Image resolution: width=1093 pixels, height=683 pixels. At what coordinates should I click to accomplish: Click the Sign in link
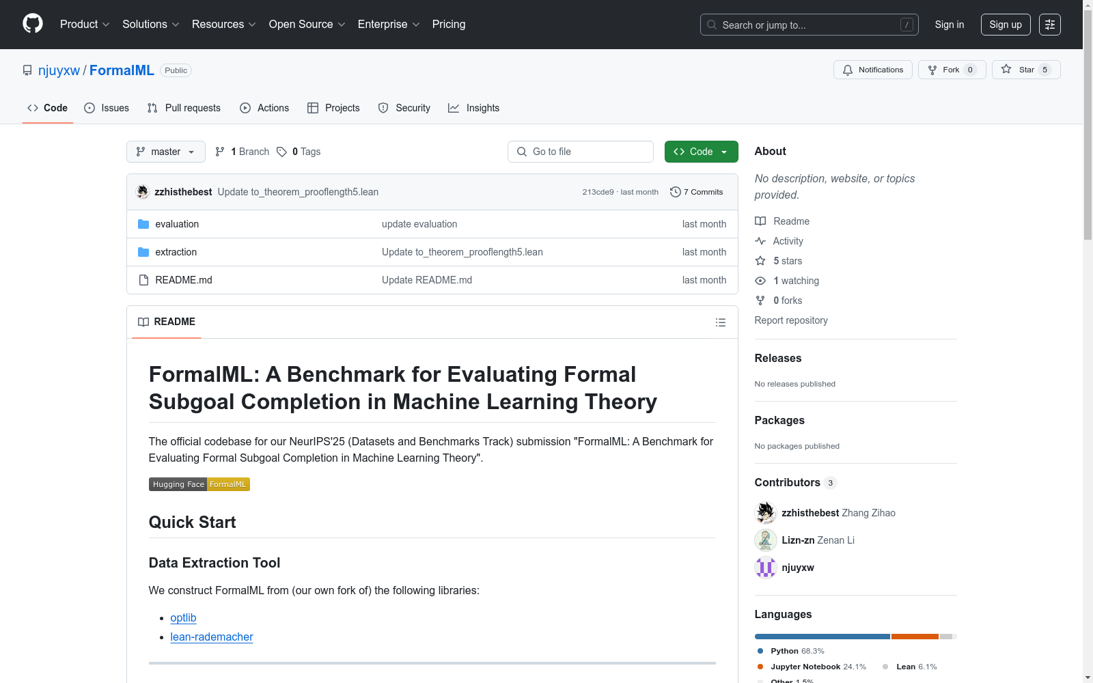tap(950, 25)
